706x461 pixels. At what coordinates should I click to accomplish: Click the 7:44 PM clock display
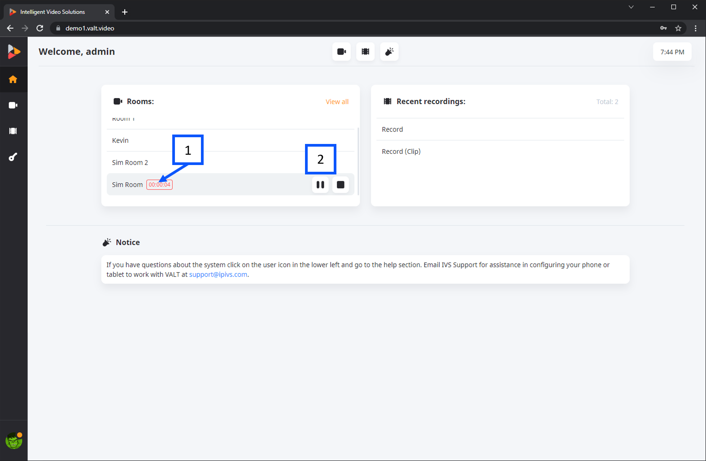pos(672,52)
